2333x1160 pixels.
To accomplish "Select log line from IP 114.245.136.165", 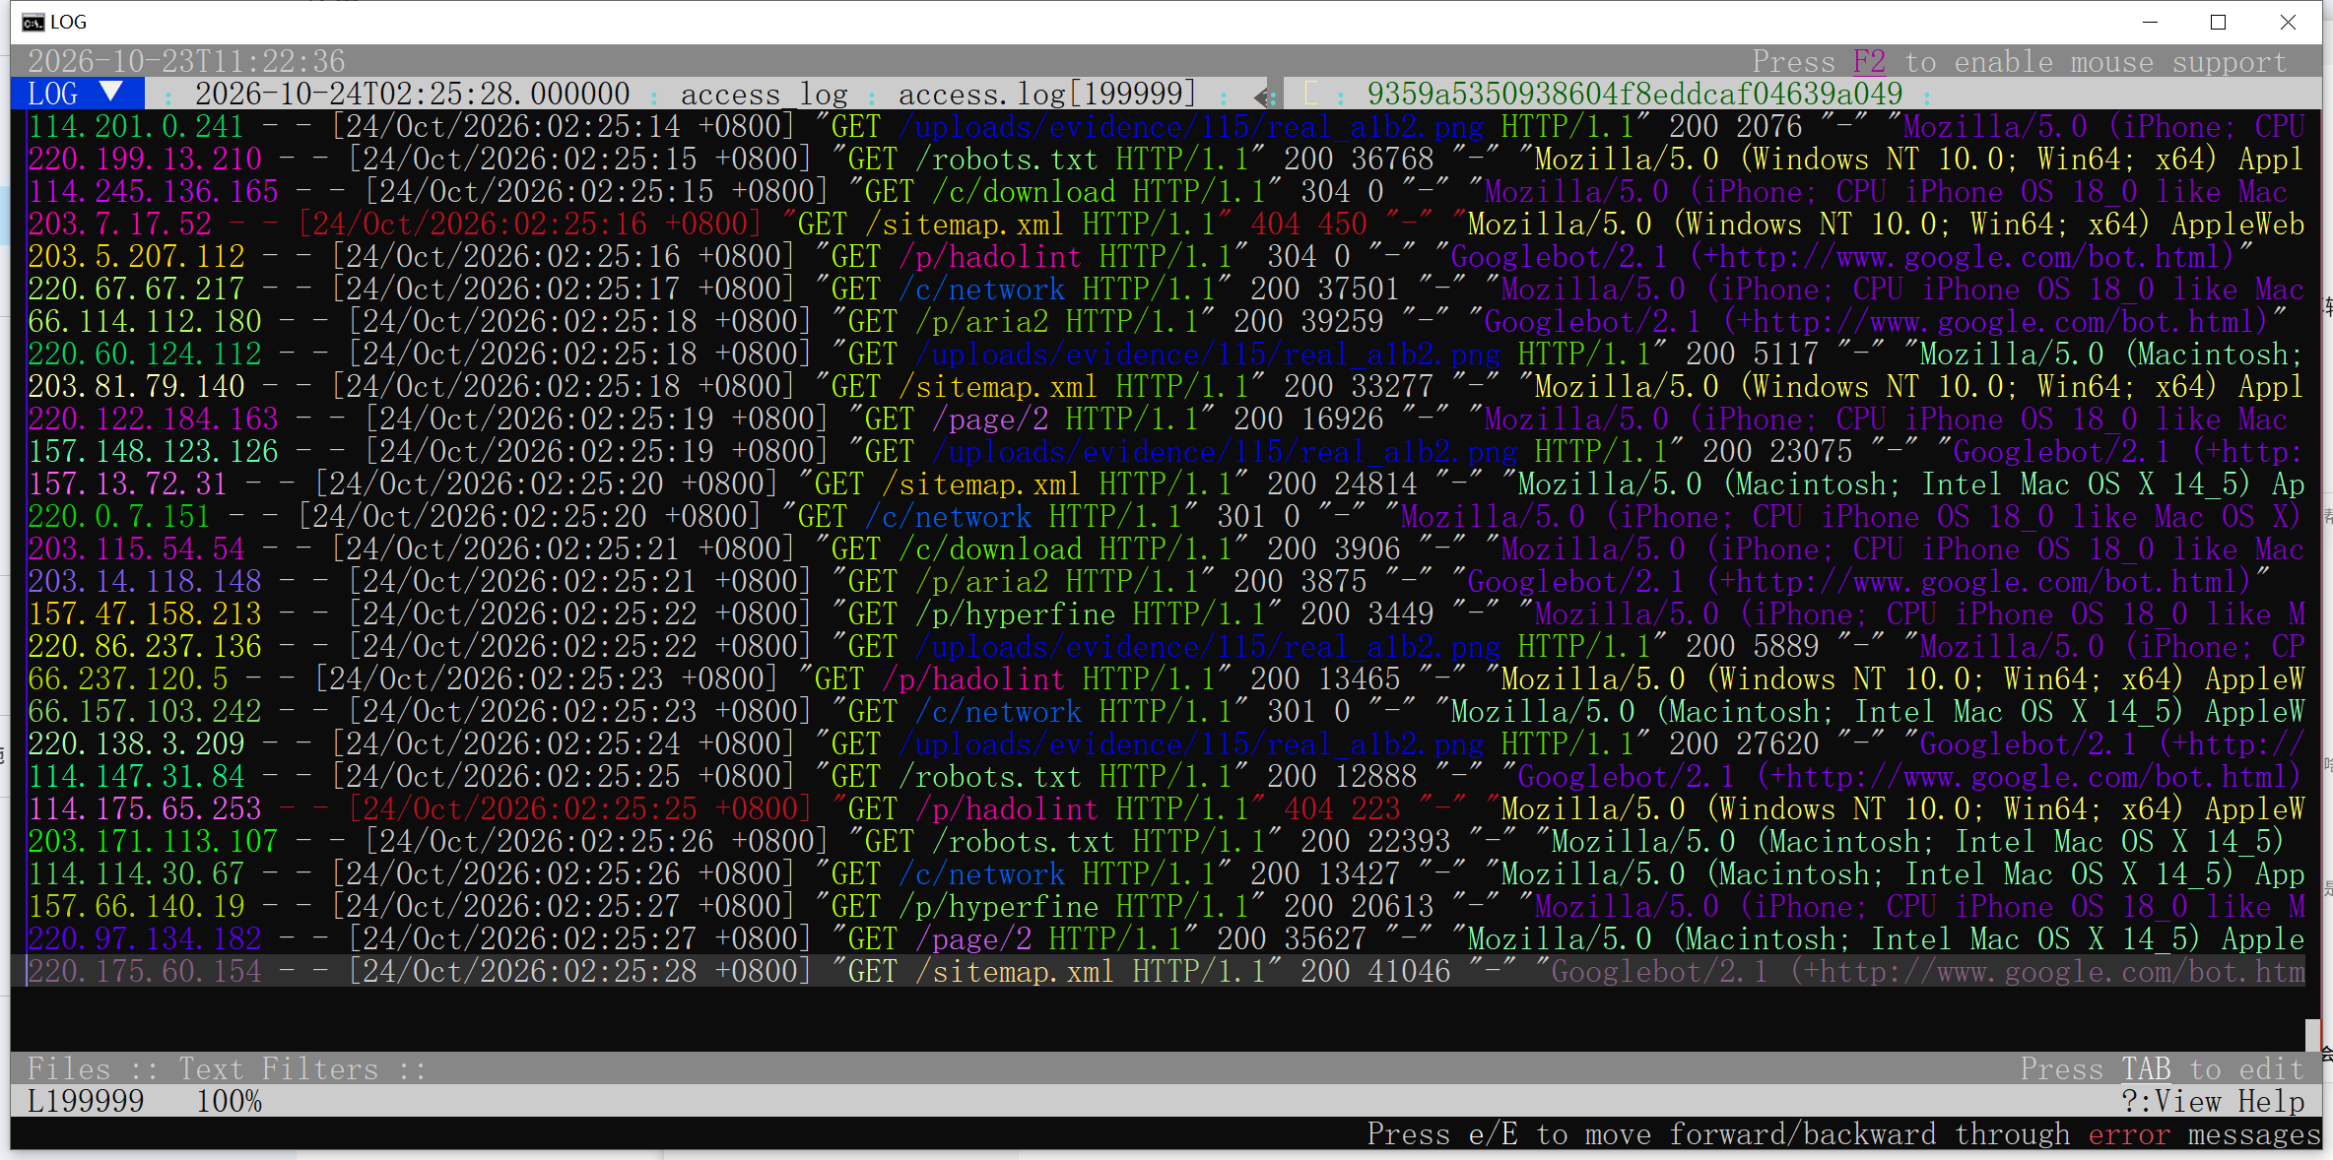I will click(x=1166, y=191).
